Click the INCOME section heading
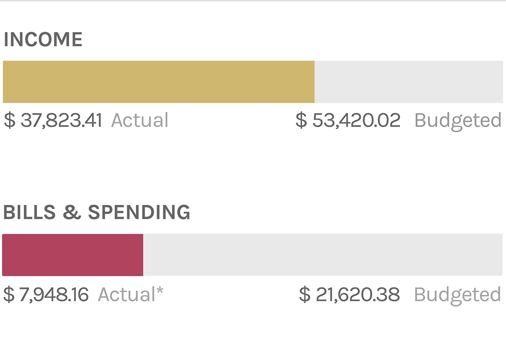 [43, 40]
